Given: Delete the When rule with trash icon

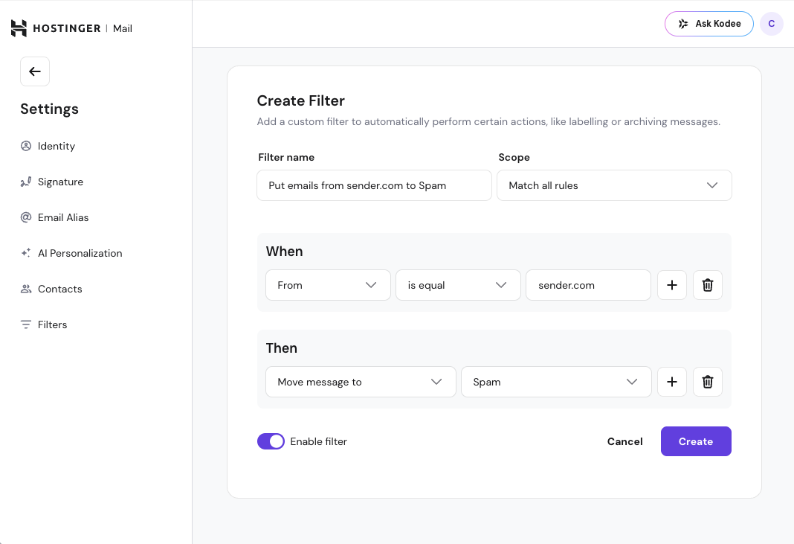Looking at the screenshot, I should pos(707,285).
